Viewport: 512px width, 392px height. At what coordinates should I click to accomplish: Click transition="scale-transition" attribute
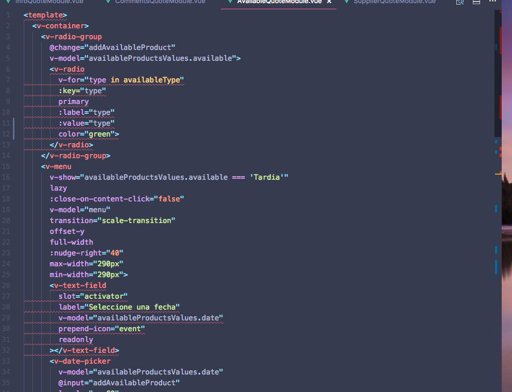pyautogui.click(x=112, y=220)
